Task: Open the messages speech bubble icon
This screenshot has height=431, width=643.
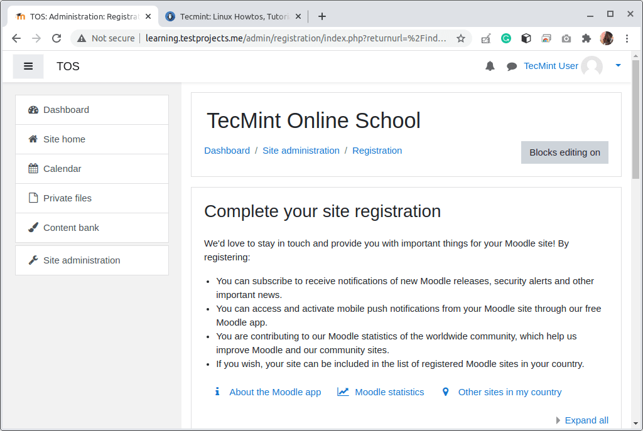Action: tap(511, 67)
